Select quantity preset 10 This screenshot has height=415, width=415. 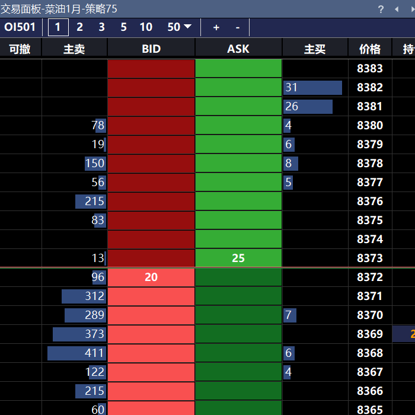point(146,27)
